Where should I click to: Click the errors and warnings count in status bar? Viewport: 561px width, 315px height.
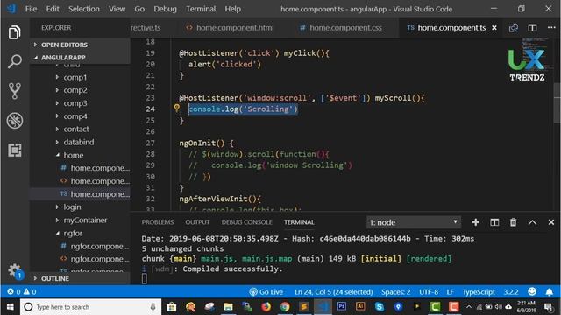coord(22,291)
